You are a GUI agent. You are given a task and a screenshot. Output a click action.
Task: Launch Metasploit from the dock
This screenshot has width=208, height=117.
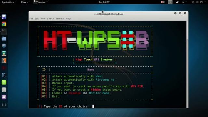pyautogui.click(x=4, y=46)
